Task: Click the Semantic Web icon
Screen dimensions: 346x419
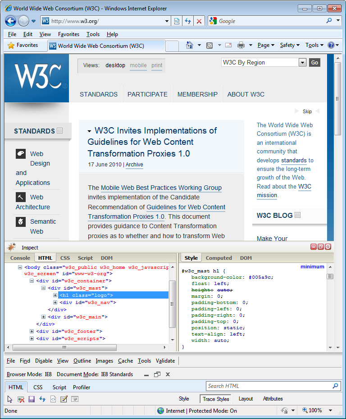Action: (x=21, y=221)
